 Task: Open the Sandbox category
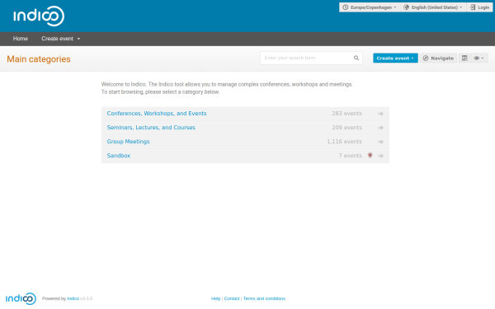point(118,156)
